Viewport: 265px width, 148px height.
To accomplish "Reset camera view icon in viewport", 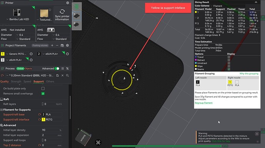I will click(98, 142).
